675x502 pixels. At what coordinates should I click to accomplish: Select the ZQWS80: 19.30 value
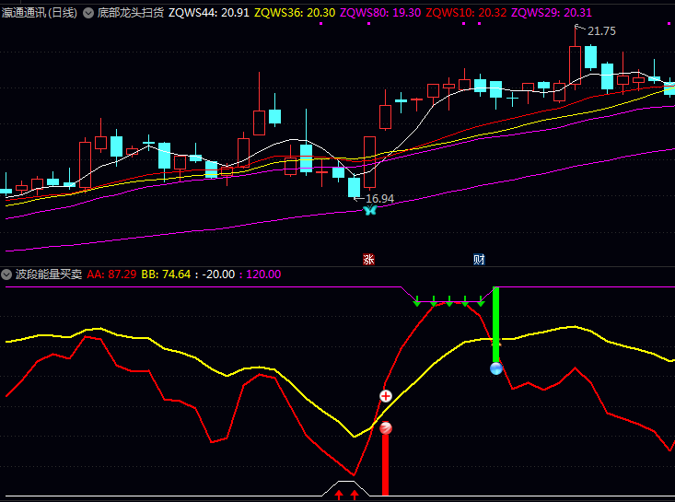click(x=380, y=13)
